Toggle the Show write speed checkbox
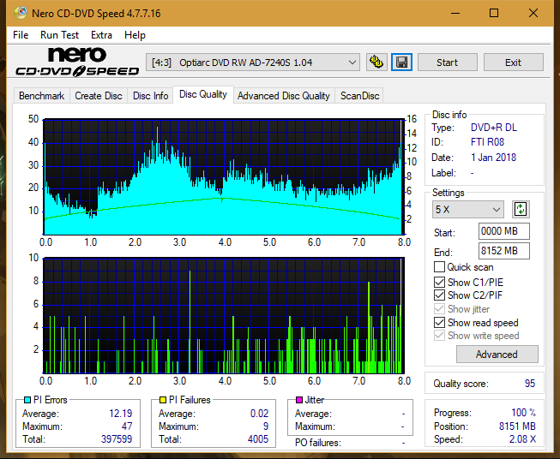The height and width of the screenshot is (459, 560). pyautogui.click(x=439, y=336)
